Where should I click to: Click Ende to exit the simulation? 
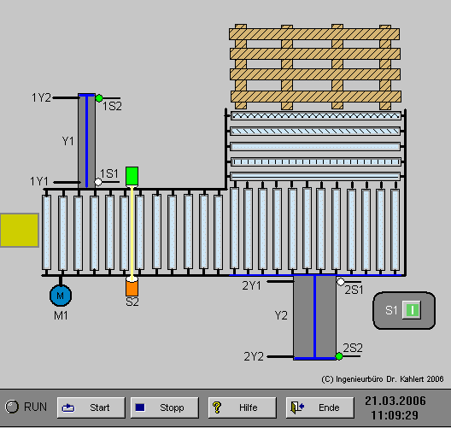click(319, 407)
